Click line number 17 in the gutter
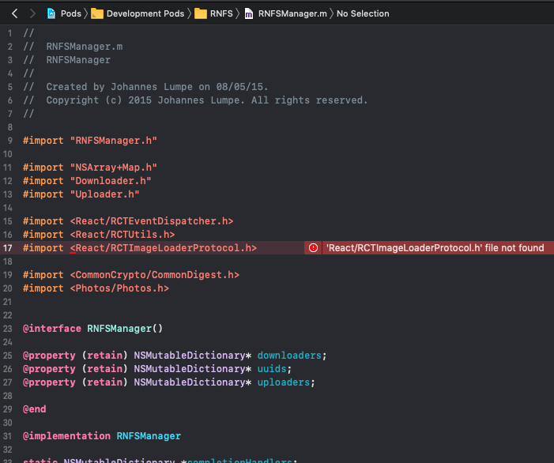Viewport: 554px width, 463px height. 7,248
